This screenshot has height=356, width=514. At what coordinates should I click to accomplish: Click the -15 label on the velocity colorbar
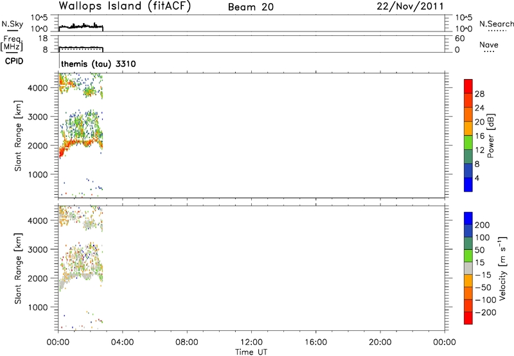(483, 275)
